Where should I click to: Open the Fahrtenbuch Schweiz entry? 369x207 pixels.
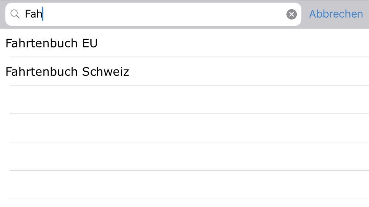pyautogui.click(x=184, y=71)
